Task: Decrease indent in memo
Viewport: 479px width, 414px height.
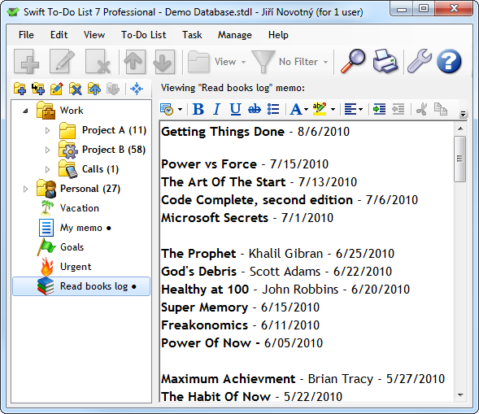Action: click(x=398, y=109)
